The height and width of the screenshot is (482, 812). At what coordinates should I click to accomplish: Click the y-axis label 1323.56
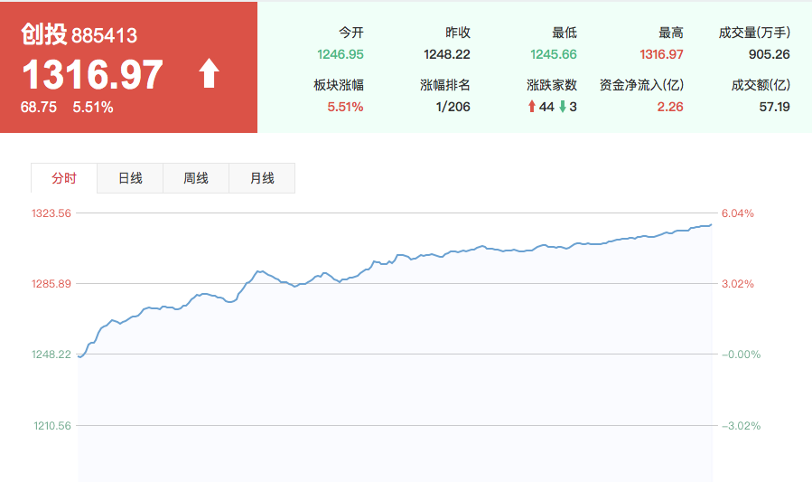point(51,213)
